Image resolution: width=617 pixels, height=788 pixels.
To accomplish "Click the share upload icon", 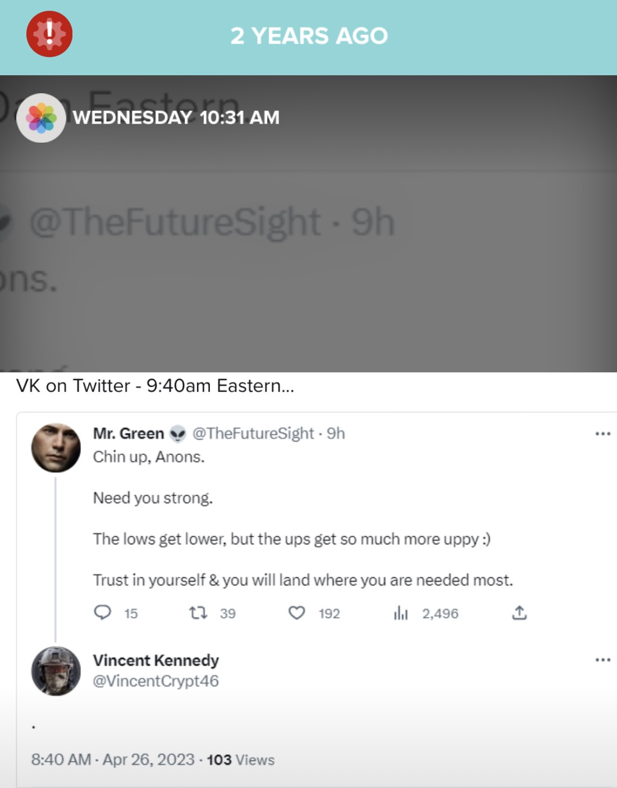I will (519, 613).
